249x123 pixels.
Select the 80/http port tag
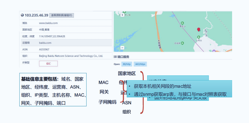click(127, 64)
